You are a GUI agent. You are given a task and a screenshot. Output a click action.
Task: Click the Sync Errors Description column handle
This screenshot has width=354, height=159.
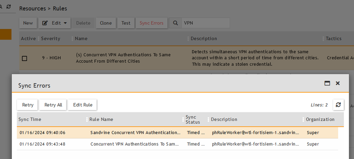(208, 119)
